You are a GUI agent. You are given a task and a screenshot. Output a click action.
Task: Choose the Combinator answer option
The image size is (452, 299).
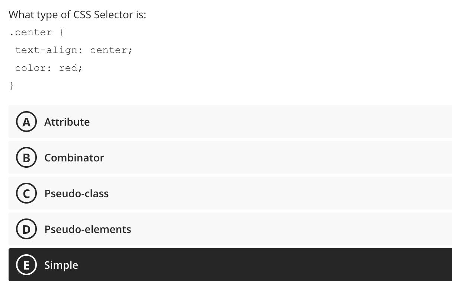point(223,157)
